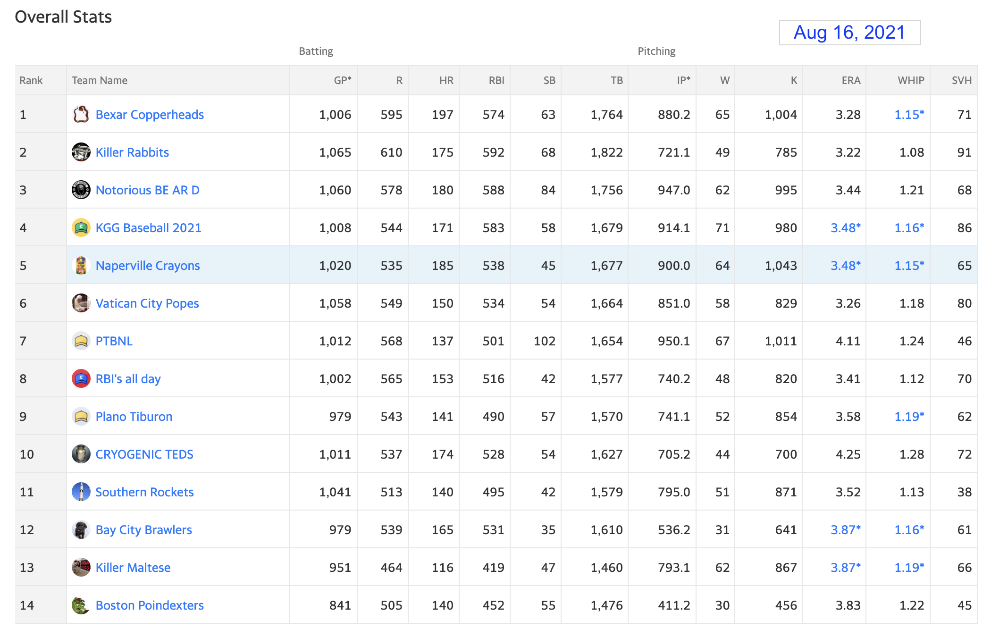Viewport: 991px width, 637px height.
Task: Click Plano Tiburon's WHIP 1.19*
Action: point(909,417)
